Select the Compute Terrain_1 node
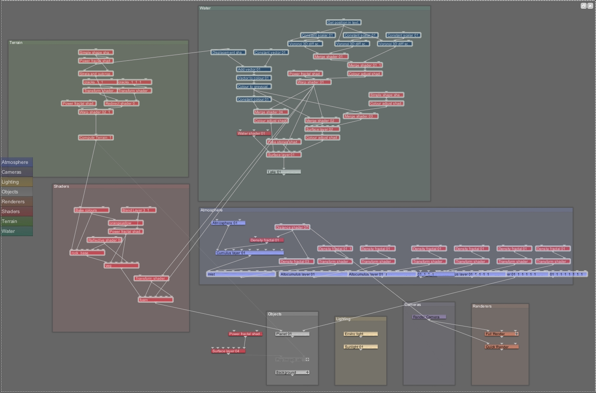Image resolution: width=596 pixels, height=393 pixels. [x=96, y=138]
